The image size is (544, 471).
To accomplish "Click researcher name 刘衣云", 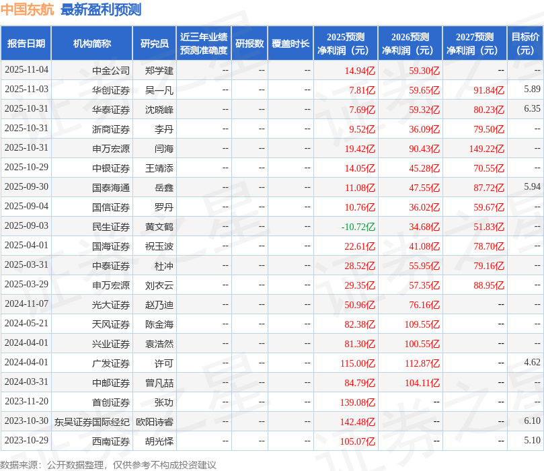I will tap(159, 285).
